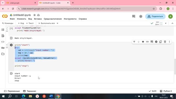The height and width of the screenshot is (99, 176).
Task: Open a new browser tab
Action: pos(73,3)
